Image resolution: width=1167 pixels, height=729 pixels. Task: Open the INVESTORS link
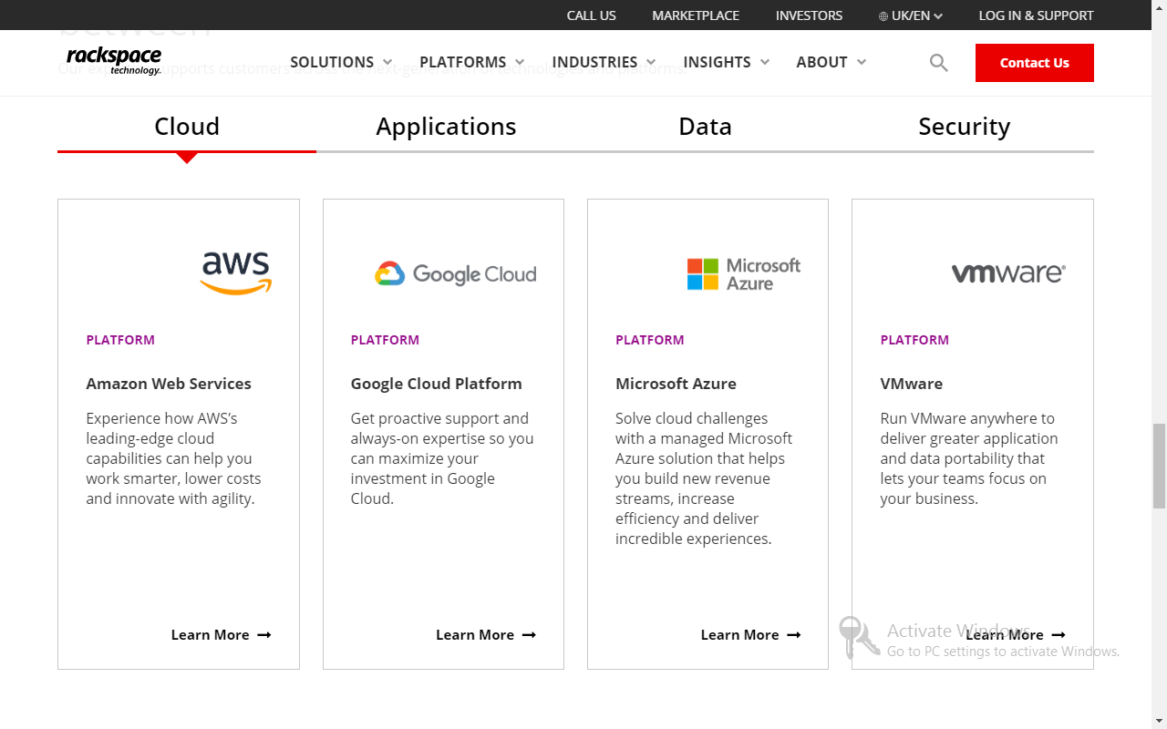pos(809,15)
